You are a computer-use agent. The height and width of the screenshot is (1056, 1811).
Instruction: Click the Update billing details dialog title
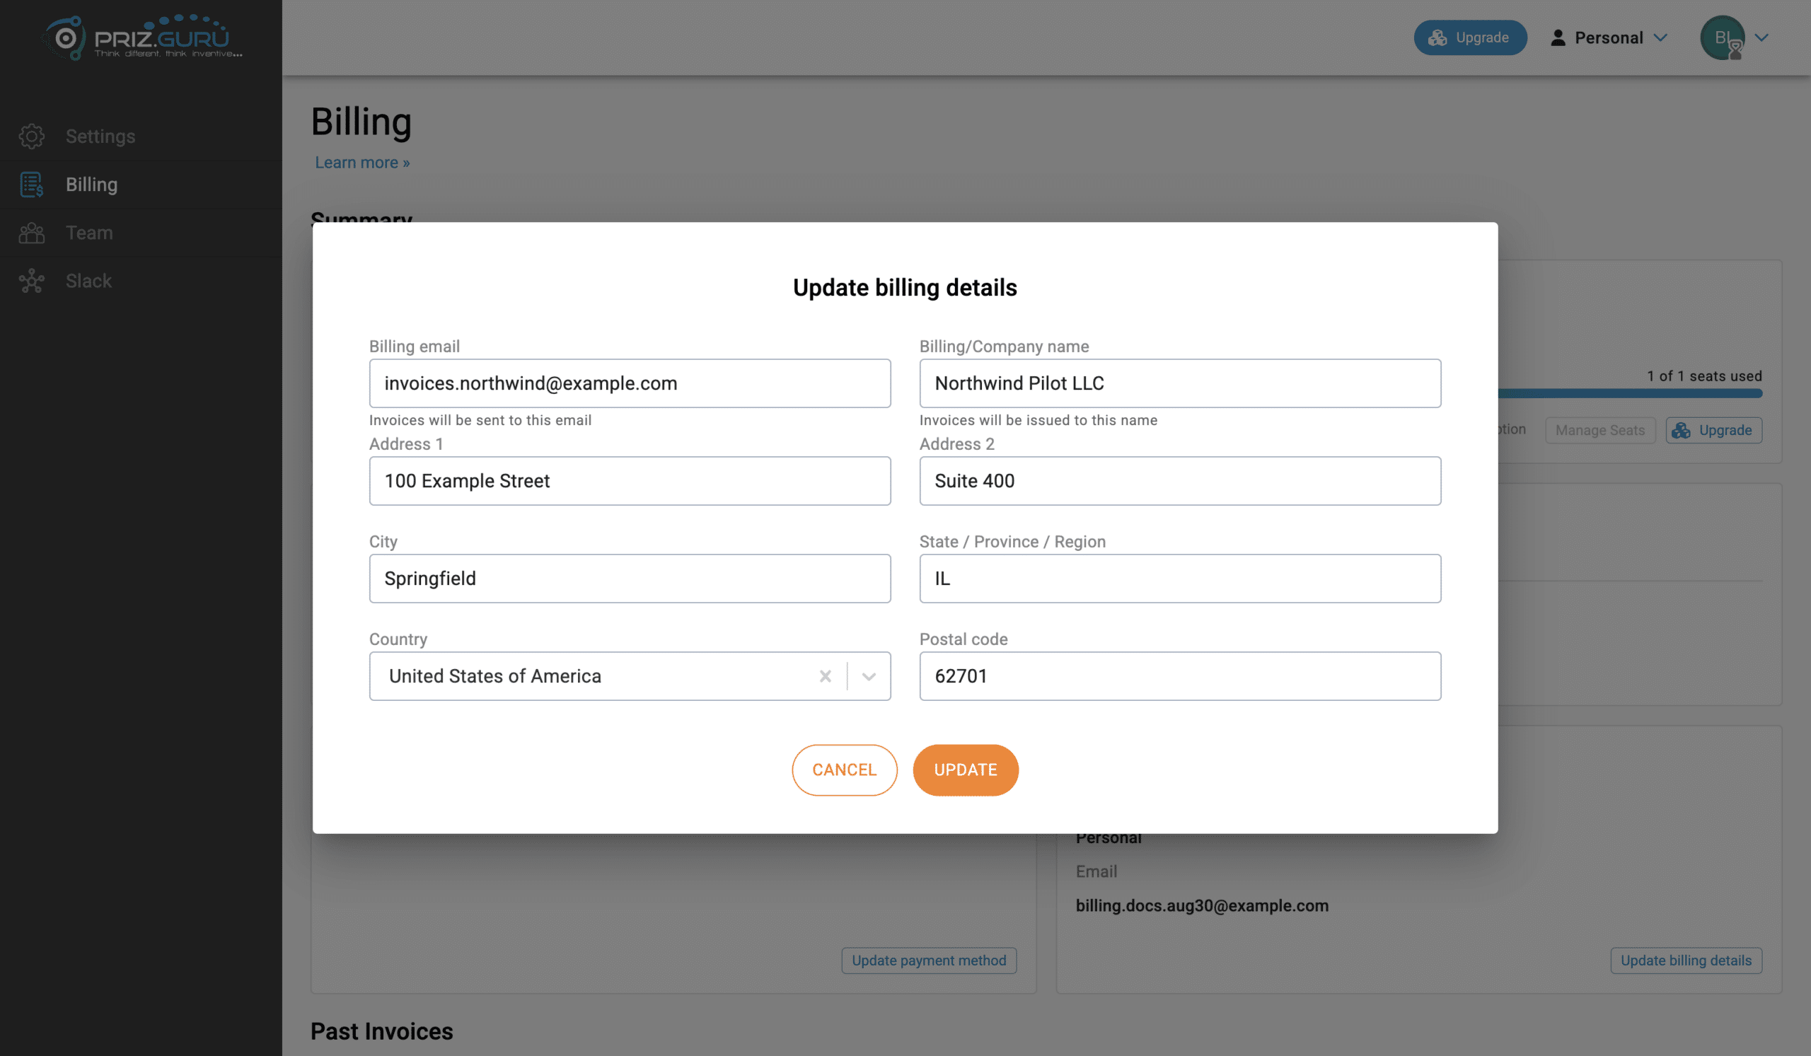[905, 287]
